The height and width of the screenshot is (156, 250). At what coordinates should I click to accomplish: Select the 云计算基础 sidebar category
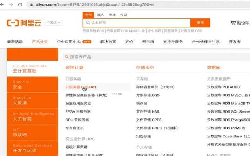(32, 68)
